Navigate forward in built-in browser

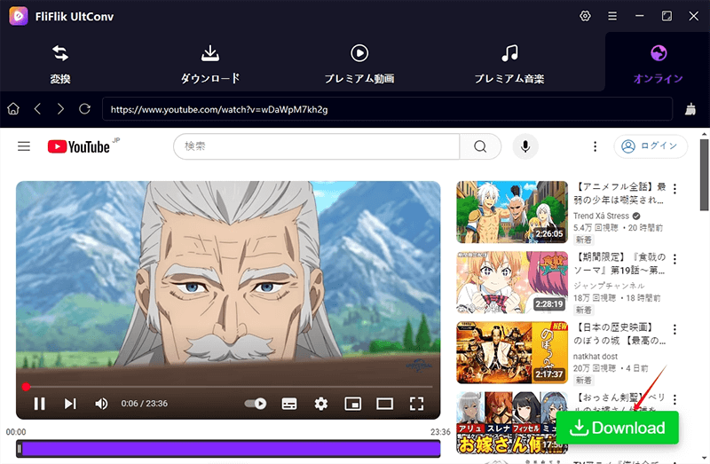click(x=60, y=109)
